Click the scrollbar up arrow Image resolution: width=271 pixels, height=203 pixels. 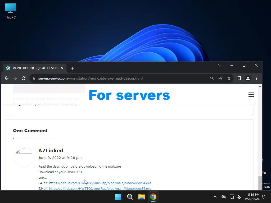click(260, 86)
